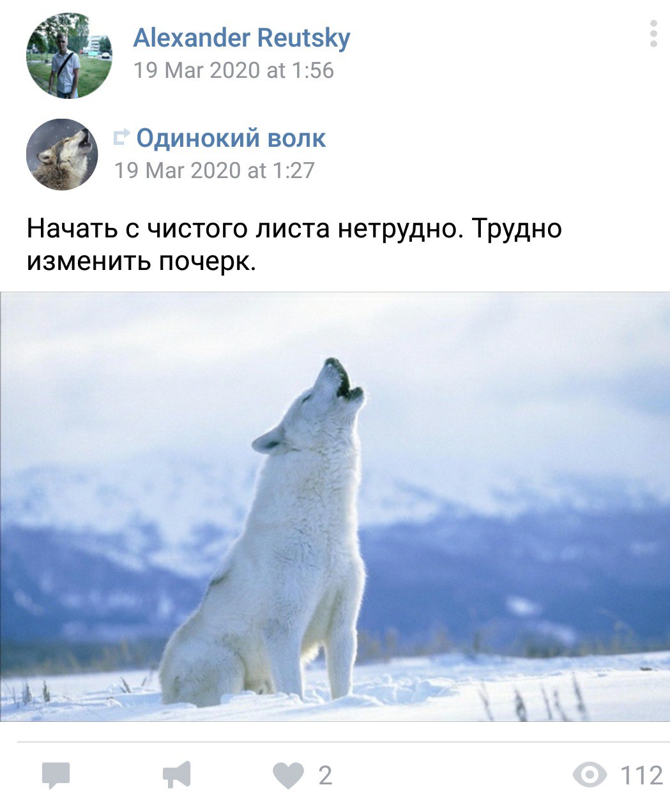
Task: Click the views eye icon
Action: pos(590,775)
